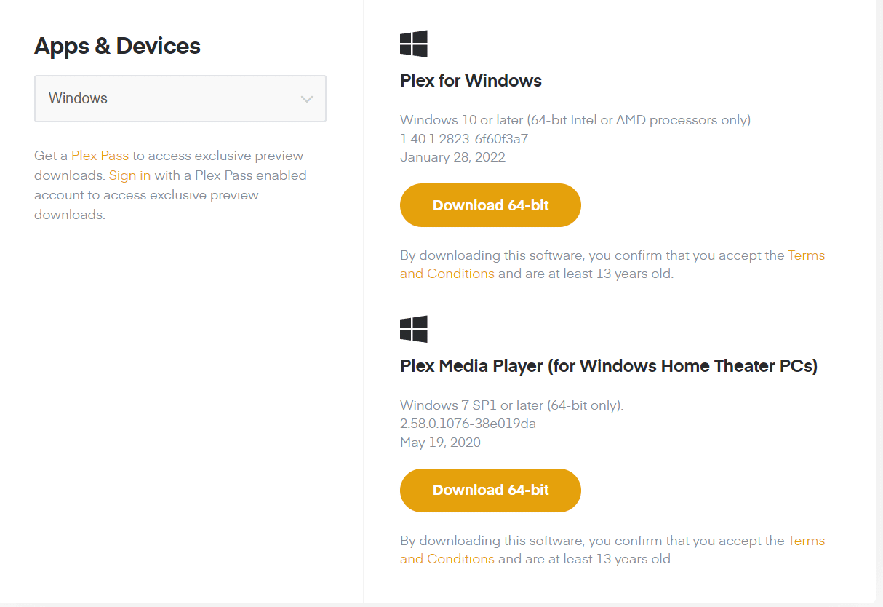Click version number 1.40.1.2823-6f60f3a7
The height and width of the screenshot is (607, 883).
click(464, 138)
